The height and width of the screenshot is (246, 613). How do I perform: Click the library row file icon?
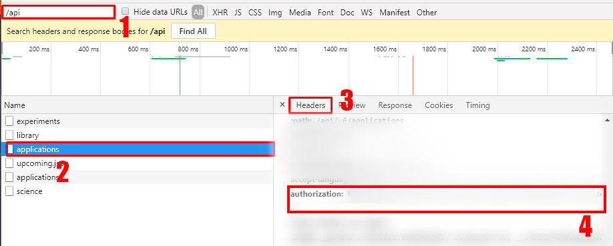click(9, 135)
